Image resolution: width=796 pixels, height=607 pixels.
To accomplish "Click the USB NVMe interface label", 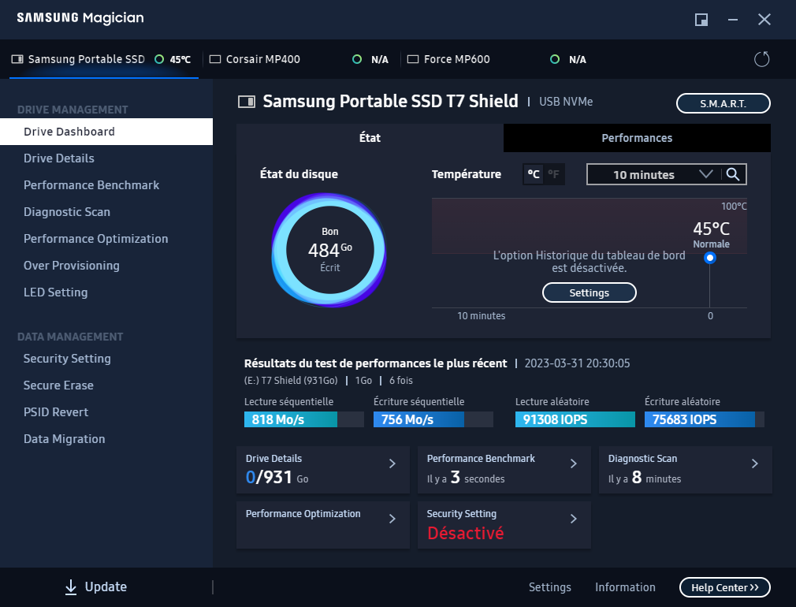I will click(566, 102).
